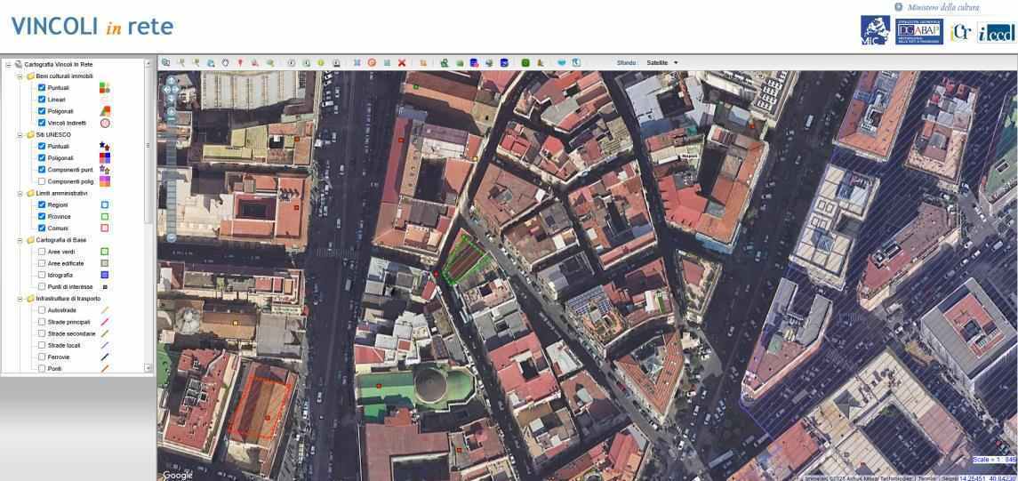Select the hand pan tool in toolbar

pyautogui.click(x=225, y=63)
